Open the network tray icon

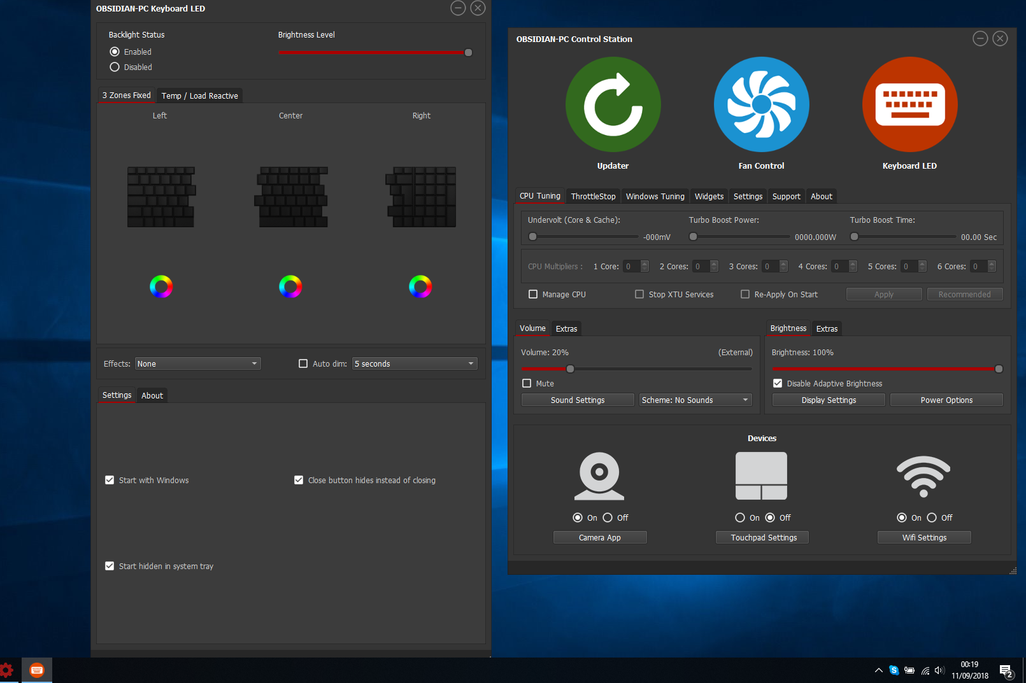[x=925, y=670]
